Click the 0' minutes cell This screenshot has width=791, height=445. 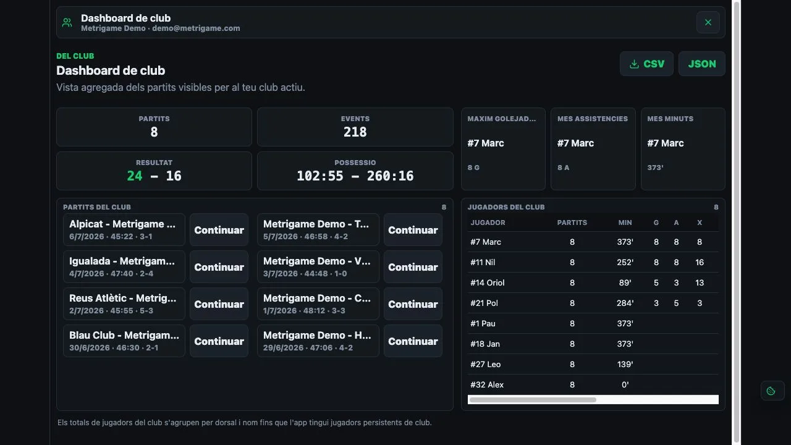click(625, 384)
